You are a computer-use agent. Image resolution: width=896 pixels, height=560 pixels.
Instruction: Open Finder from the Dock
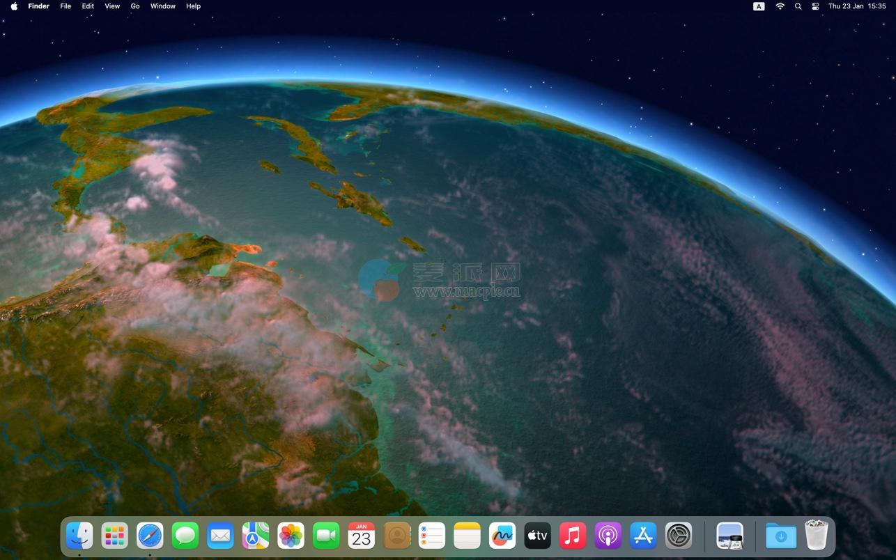(79, 536)
